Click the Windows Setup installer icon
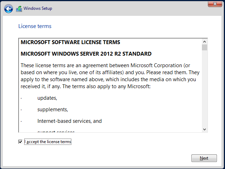This screenshot has width=225, height=169. pos(19,9)
